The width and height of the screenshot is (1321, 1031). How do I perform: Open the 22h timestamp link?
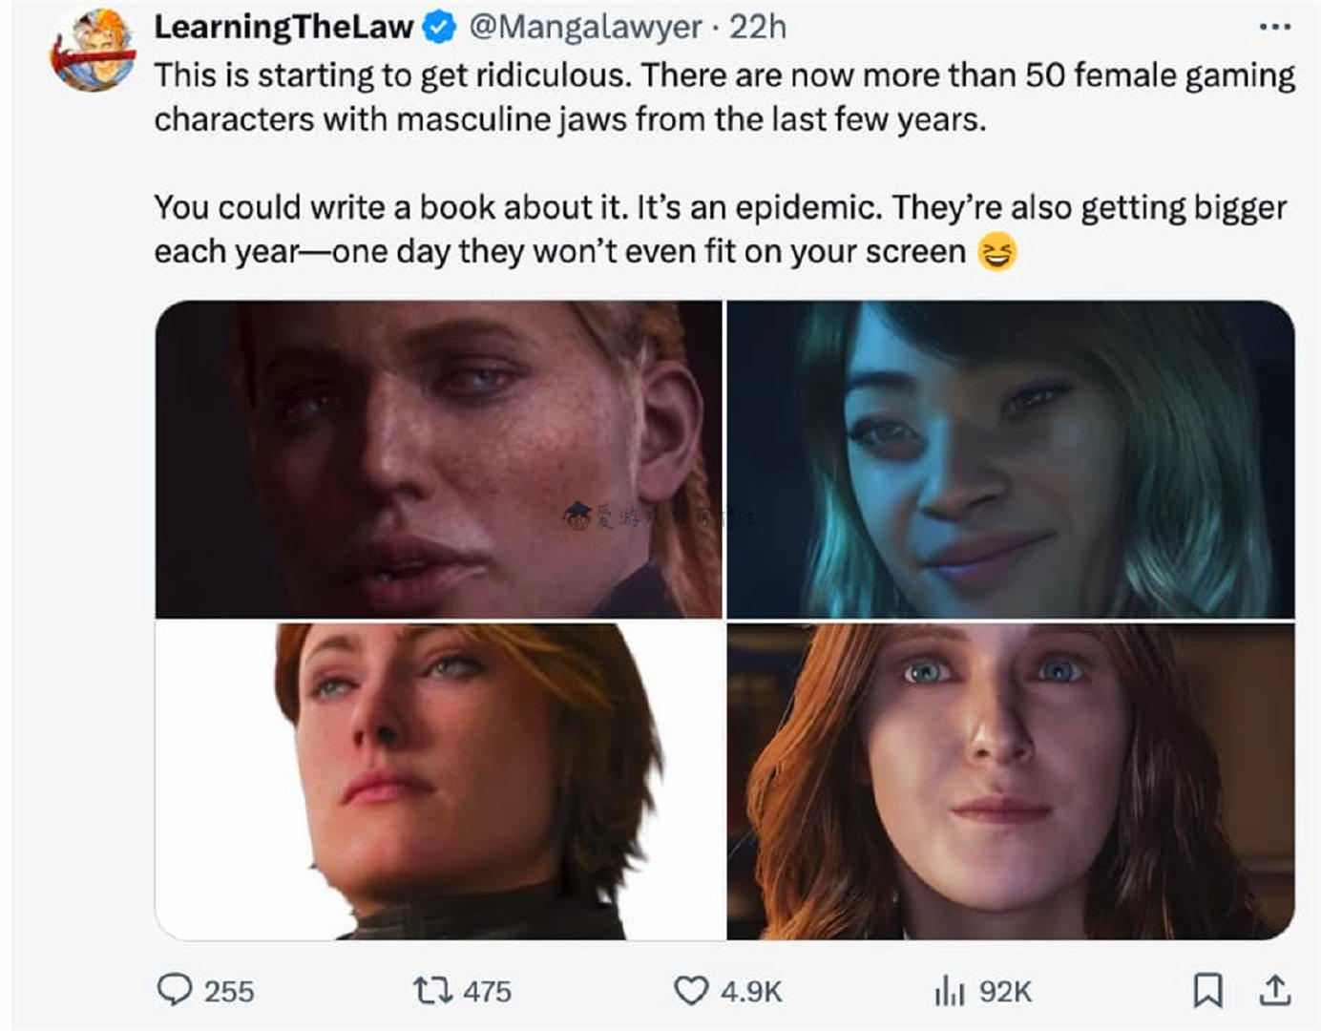(x=758, y=27)
